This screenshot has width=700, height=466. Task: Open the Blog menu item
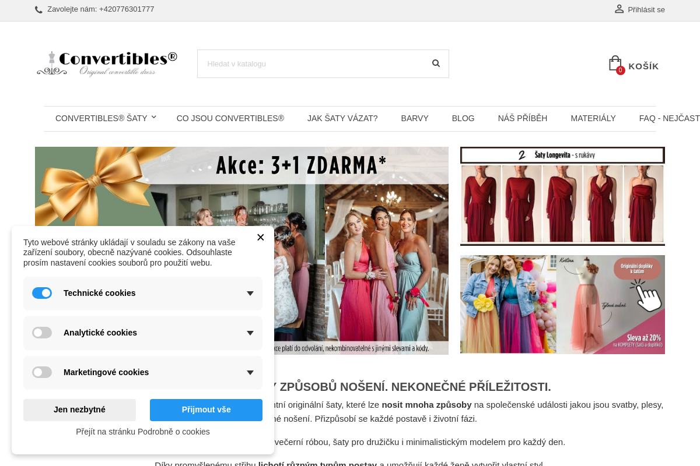click(463, 118)
